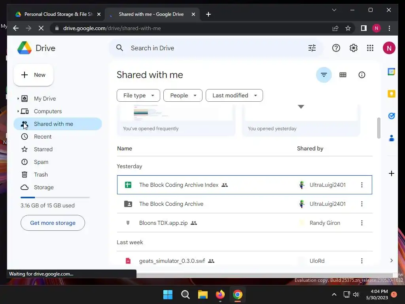Open more actions for Bloons TDX.app.zip

(x=361, y=223)
